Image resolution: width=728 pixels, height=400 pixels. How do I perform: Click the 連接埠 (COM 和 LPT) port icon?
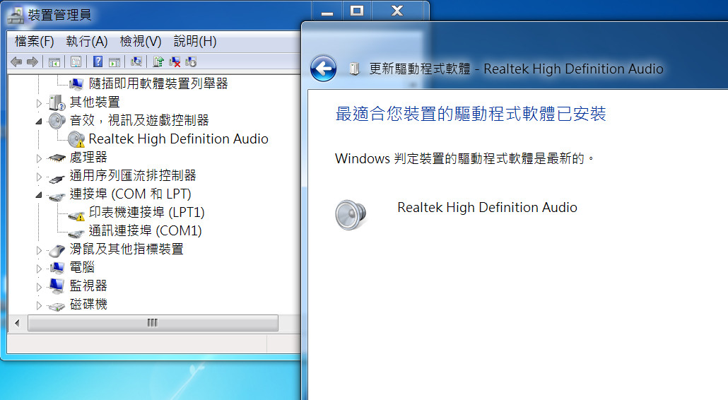[57, 196]
